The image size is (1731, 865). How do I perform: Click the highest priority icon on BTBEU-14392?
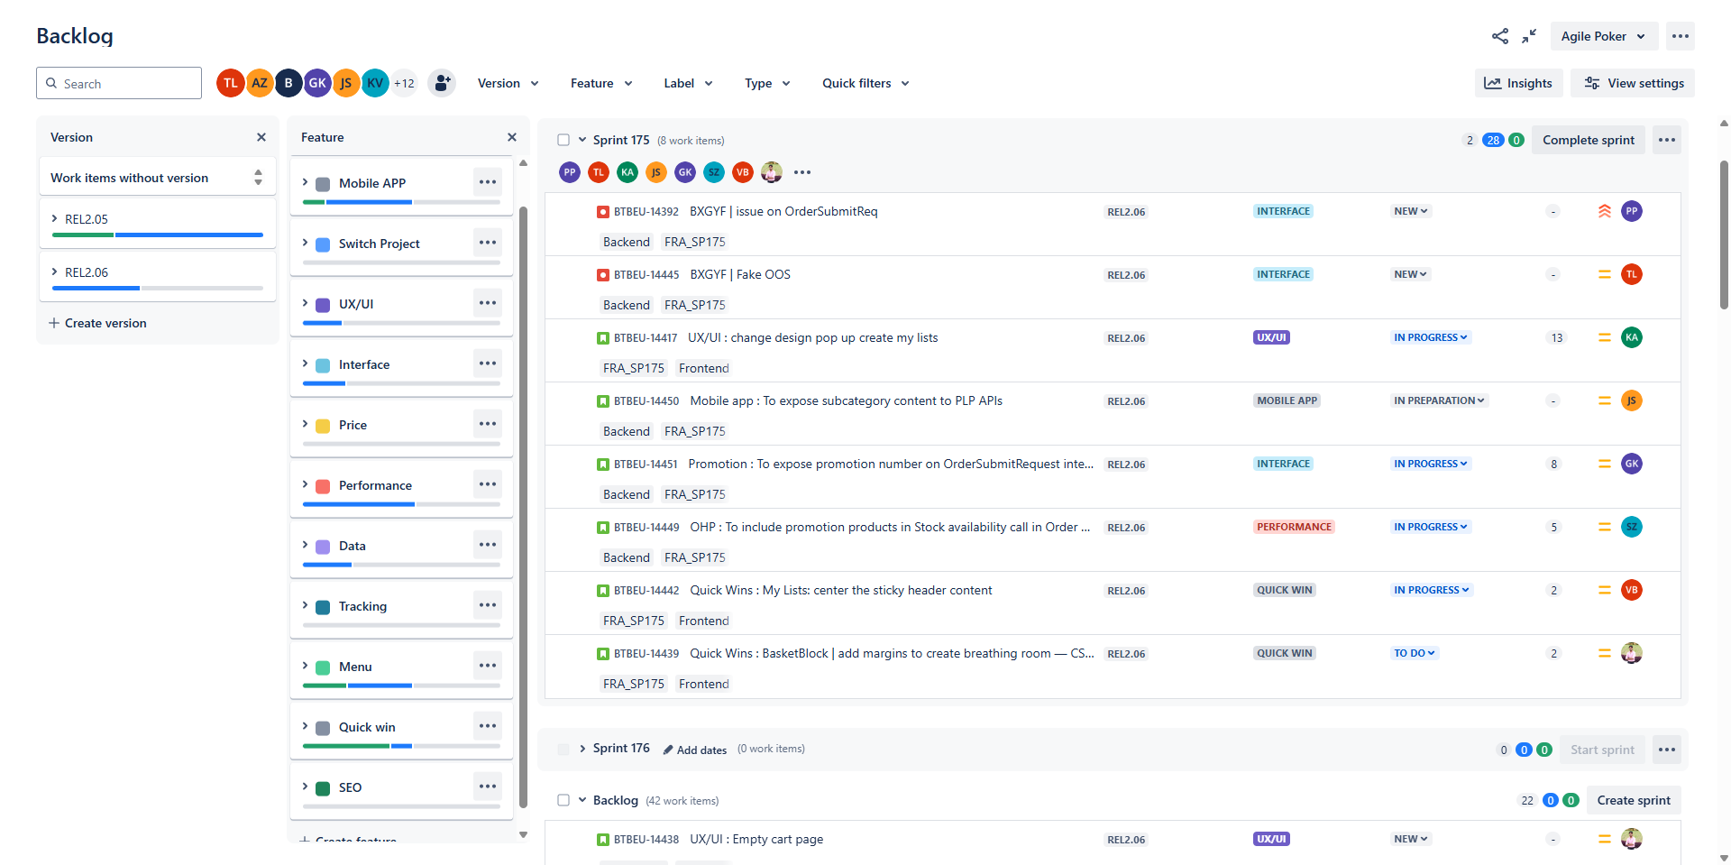coord(1605,211)
